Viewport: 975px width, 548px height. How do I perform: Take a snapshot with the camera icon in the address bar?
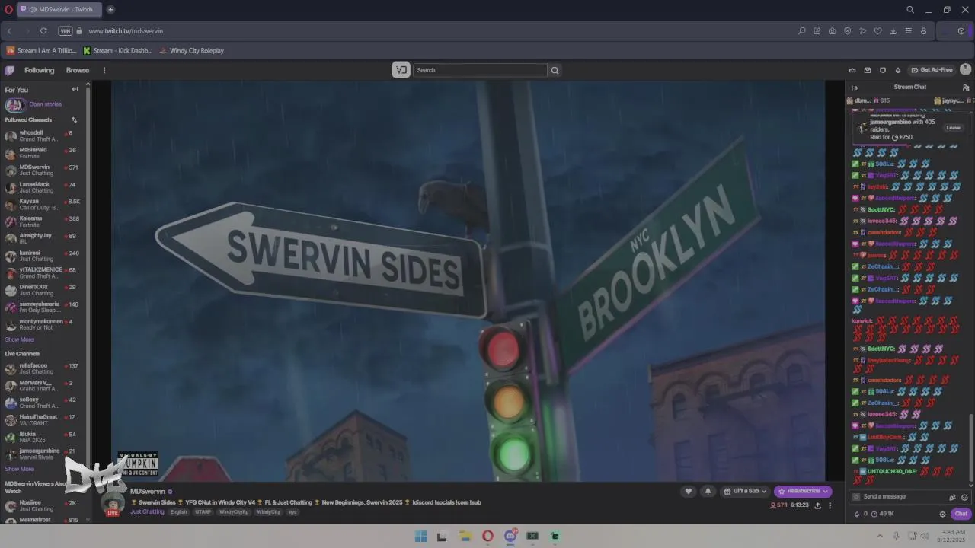832,31
